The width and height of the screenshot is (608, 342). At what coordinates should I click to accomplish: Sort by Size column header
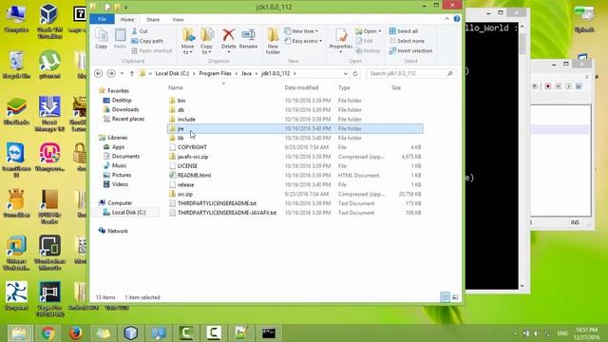[x=396, y=87]
